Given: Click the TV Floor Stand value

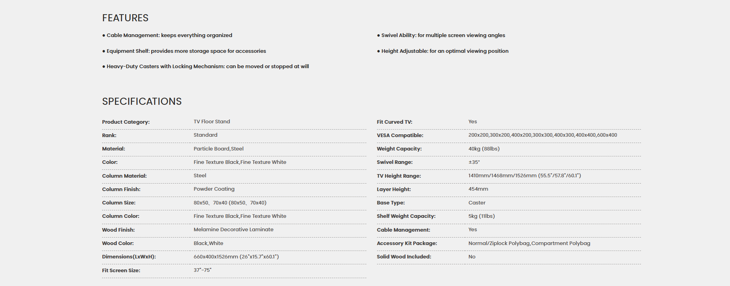Looking at the screenshot, I should 212,122.
